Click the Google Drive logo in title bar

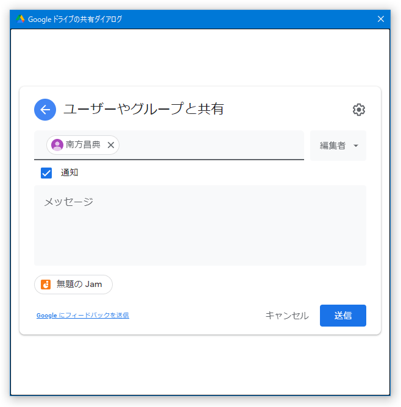[20, 19]
